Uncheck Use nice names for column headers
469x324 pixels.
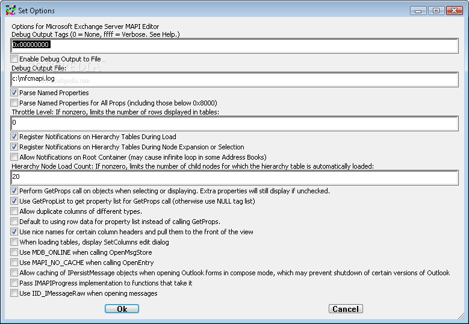point(14,231)
